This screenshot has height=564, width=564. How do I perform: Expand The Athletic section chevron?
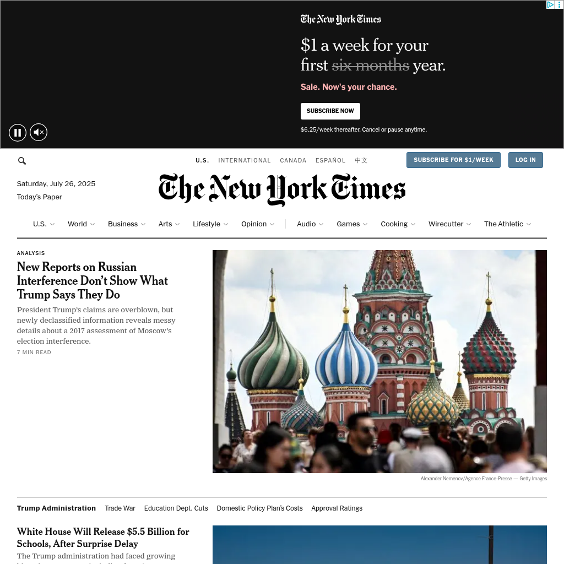pos(529,224)
